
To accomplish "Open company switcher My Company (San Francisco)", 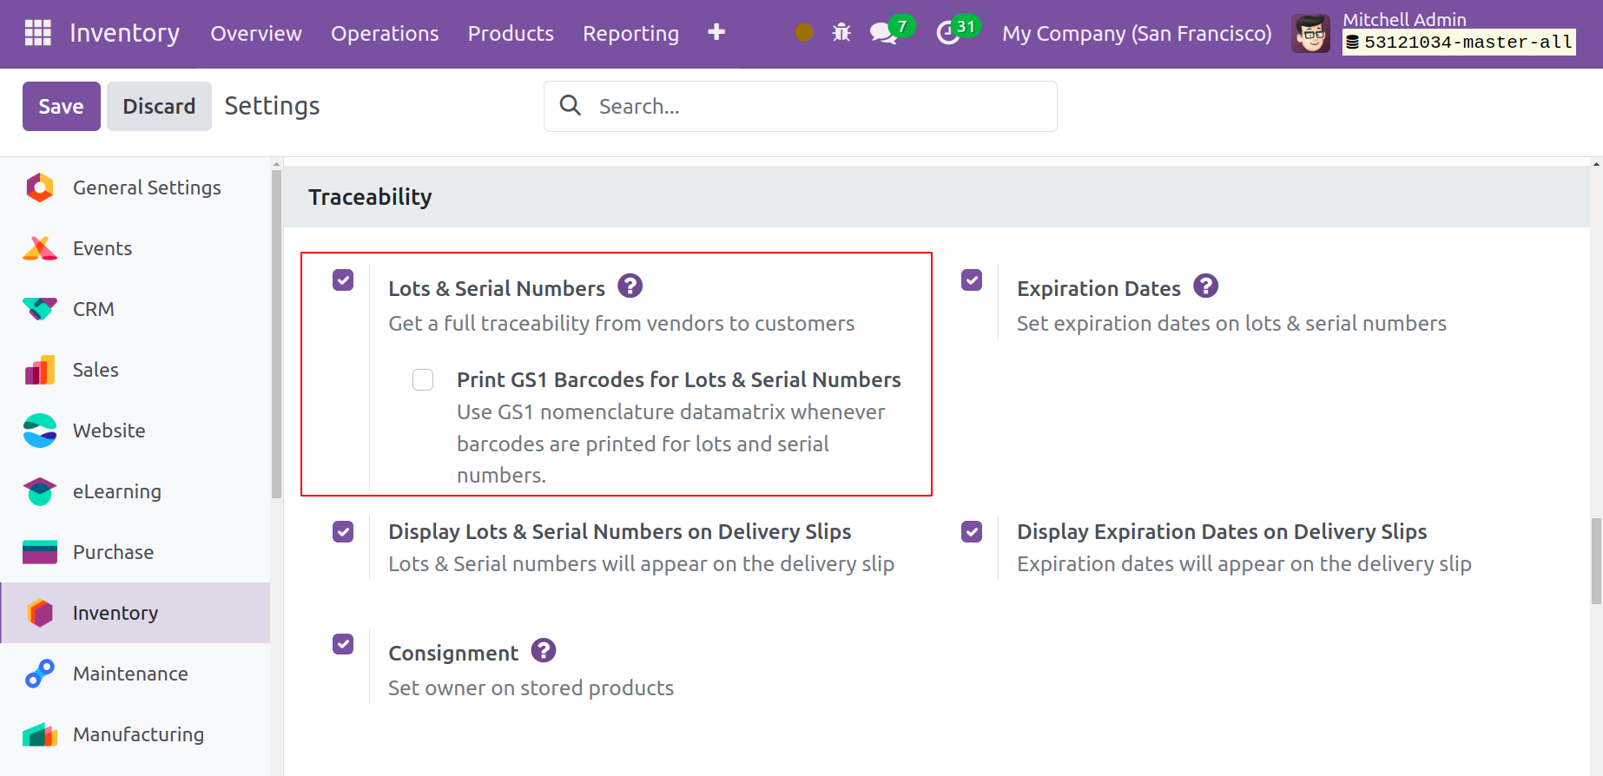I will 1136,33.
